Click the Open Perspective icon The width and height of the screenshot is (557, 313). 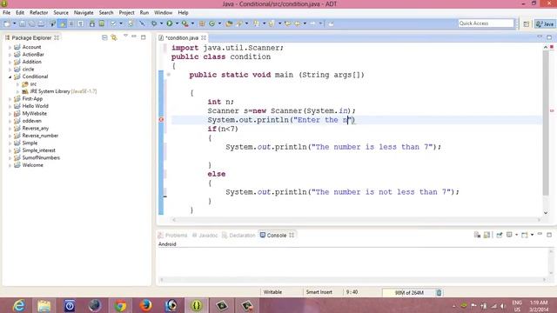point(526,23)
